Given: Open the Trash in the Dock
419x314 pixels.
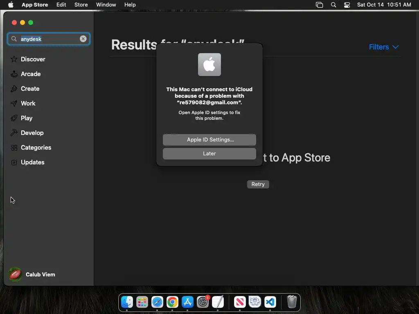Looking at the screenshot, I should point(291,302).
